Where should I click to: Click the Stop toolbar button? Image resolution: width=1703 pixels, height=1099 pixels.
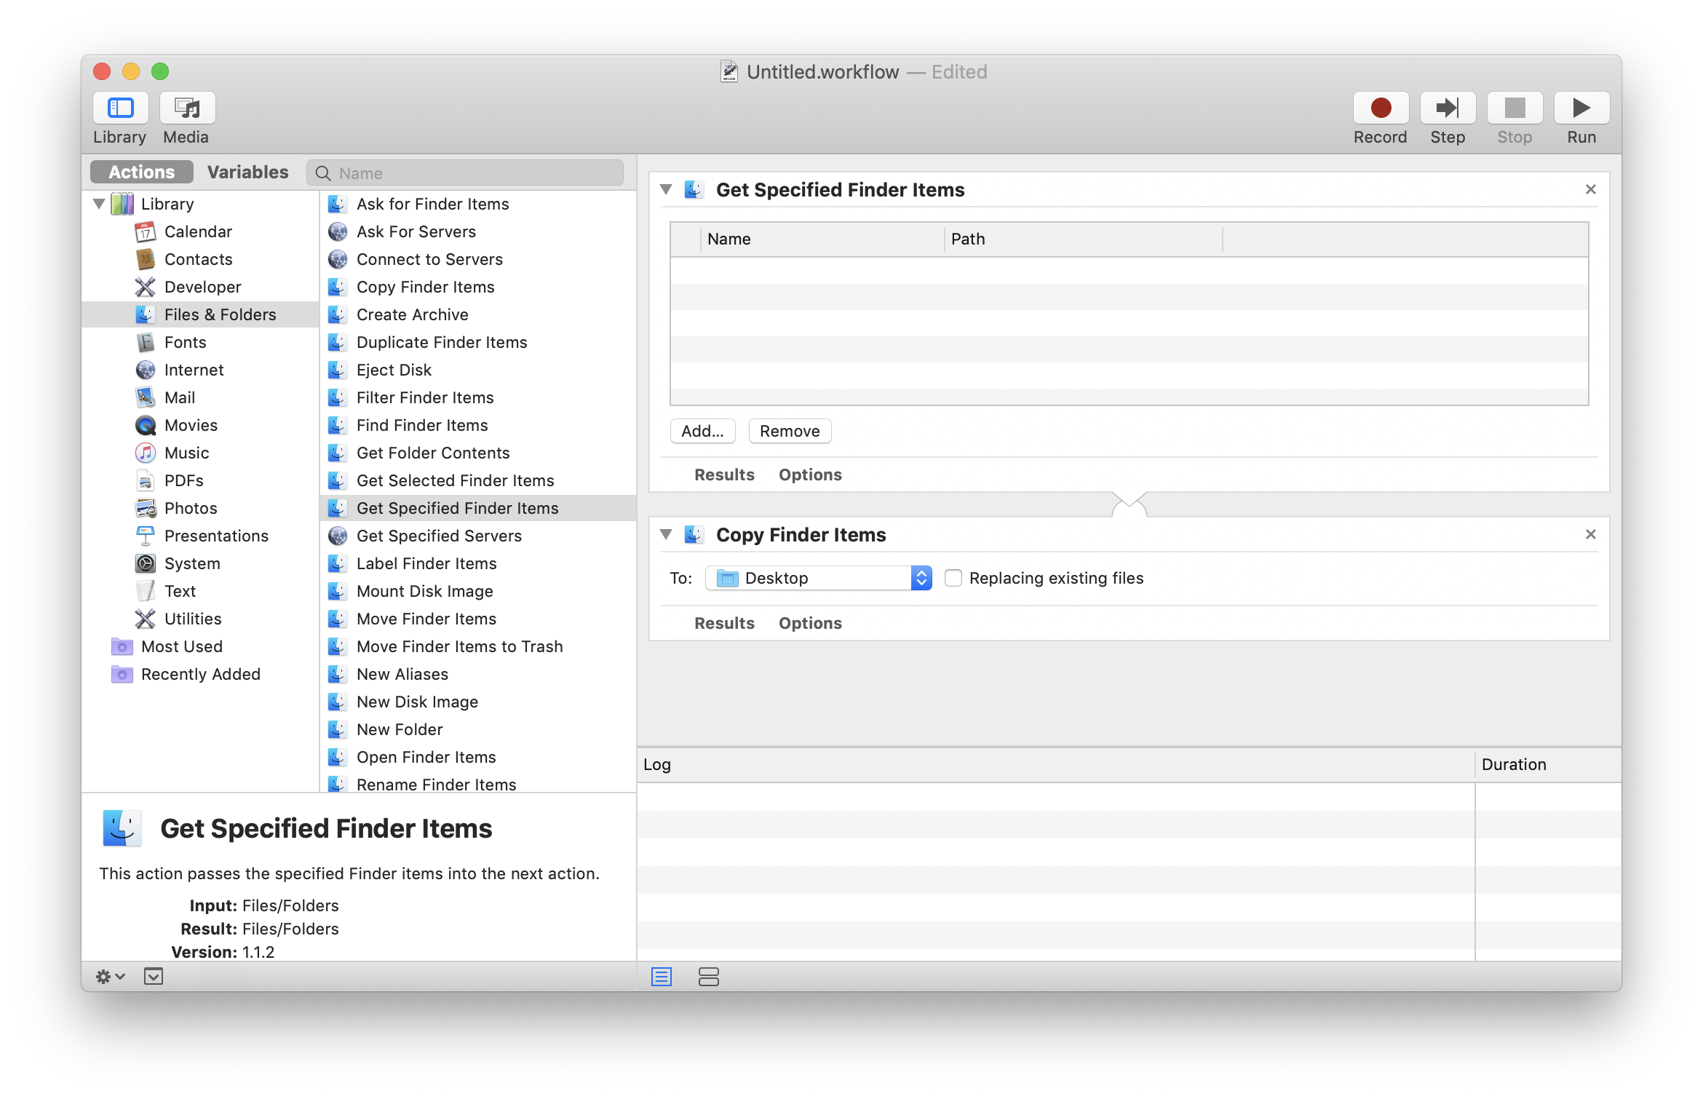[1515, 108]
